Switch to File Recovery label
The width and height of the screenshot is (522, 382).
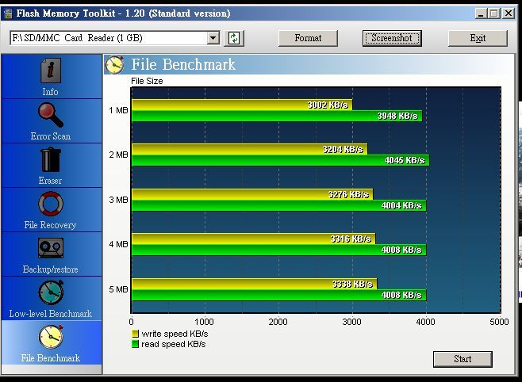coord(50,225)
